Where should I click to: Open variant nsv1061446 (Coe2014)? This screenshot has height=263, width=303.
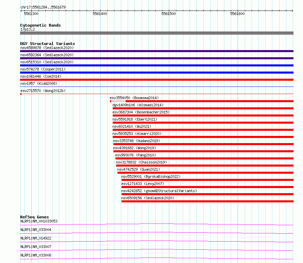[x=41, y=76]
